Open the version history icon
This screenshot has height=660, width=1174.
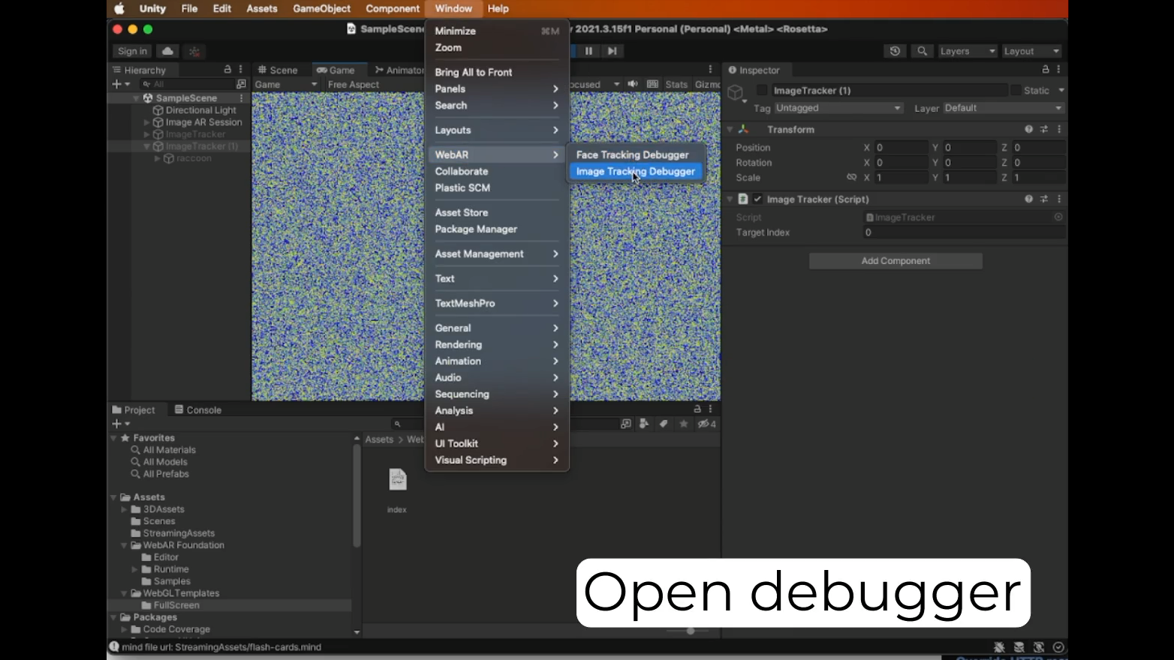click(x=895, y=51)
